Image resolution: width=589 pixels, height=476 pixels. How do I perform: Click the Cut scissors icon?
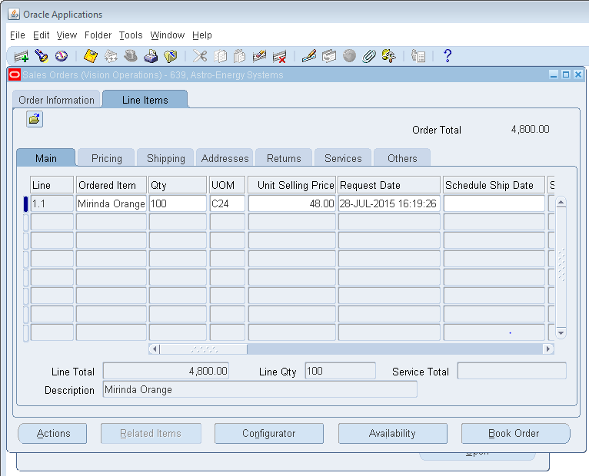(x=200, y=56)
